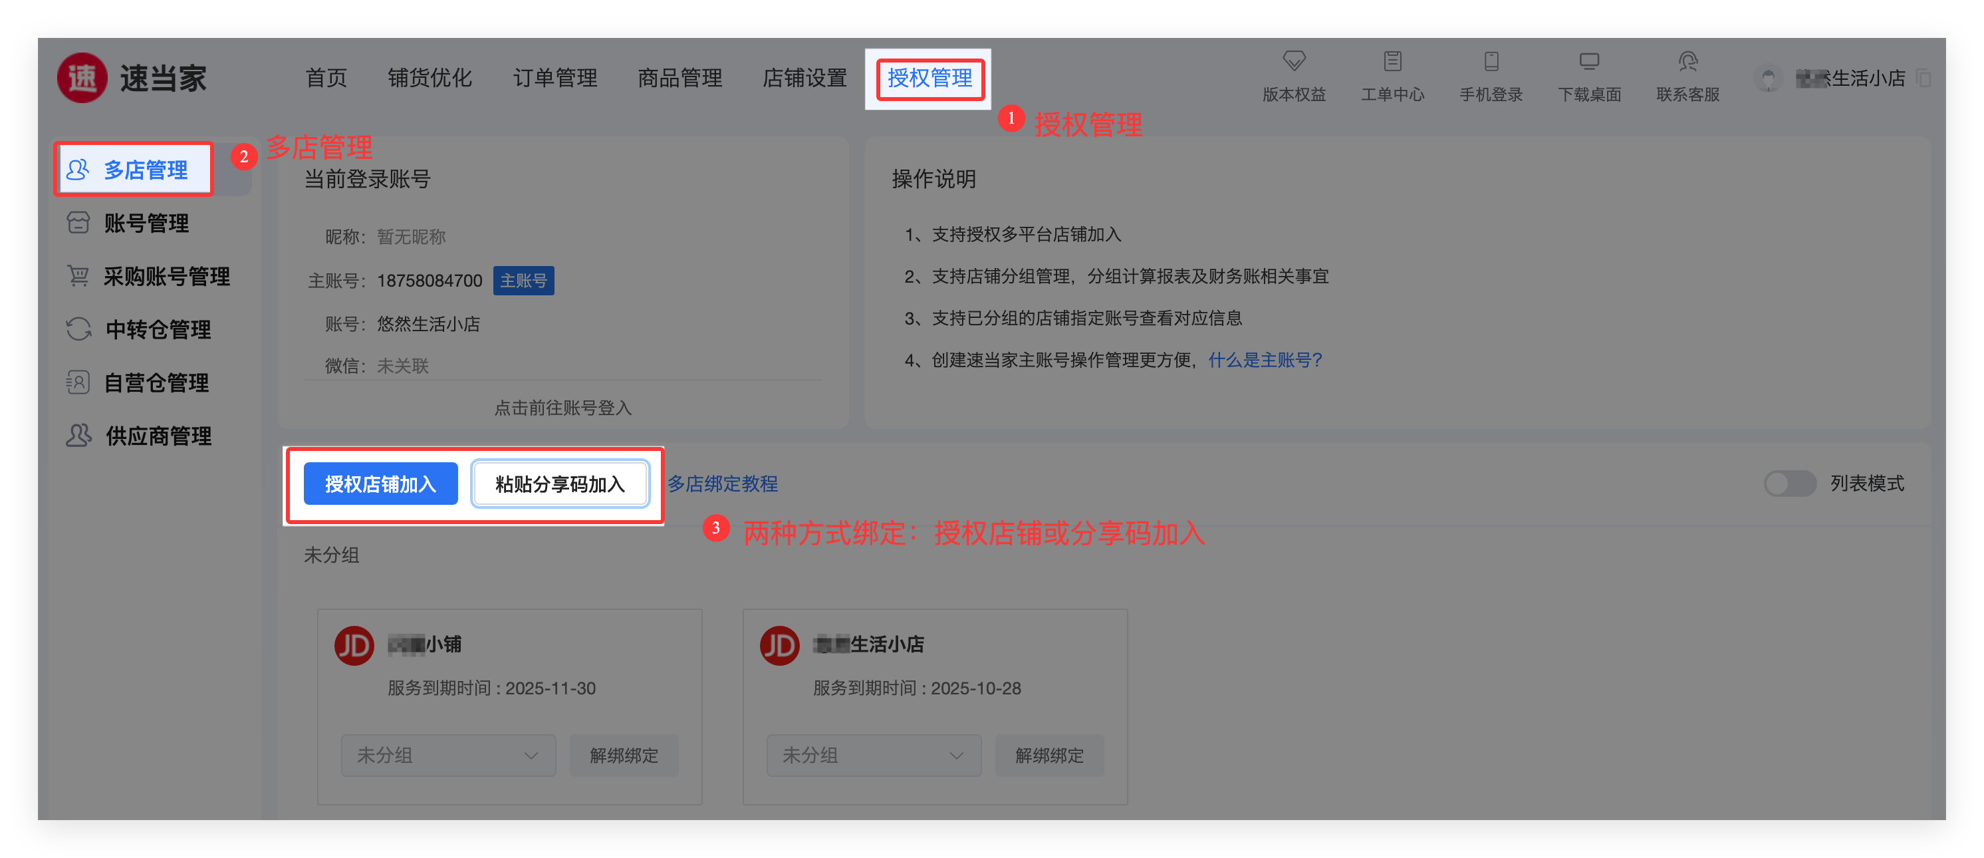Open 联系客服 headset icon
The width and height of the screenshot is (1984, 858).
tap(1687, 61)
